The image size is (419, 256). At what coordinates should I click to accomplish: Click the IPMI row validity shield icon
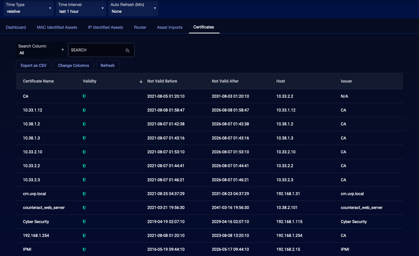coord(84,249)
